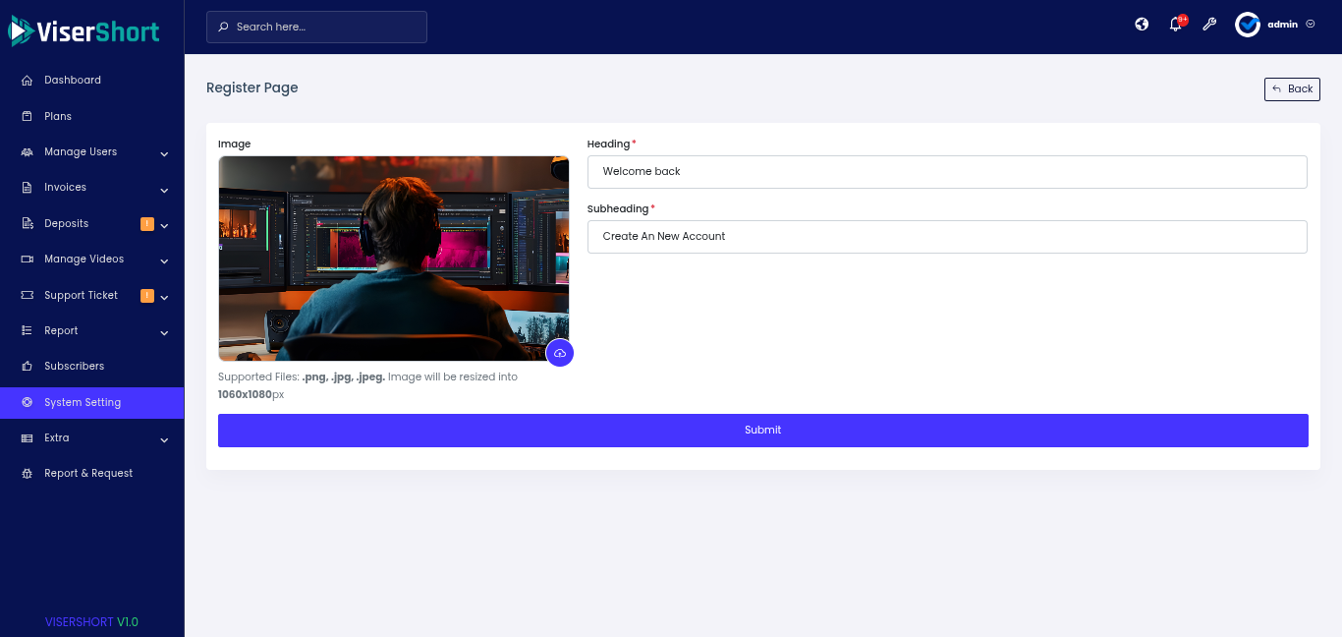Click the Deposits orange alert badge
This screenshot has width=1342, height=637.
(147, 224)
